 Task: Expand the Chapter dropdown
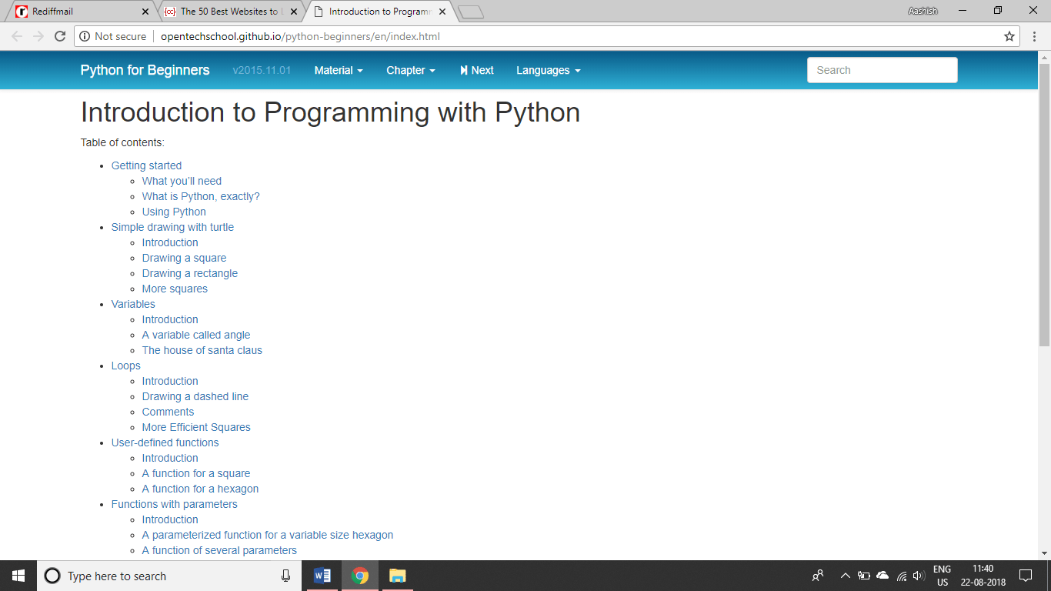[x=410, y=70]
